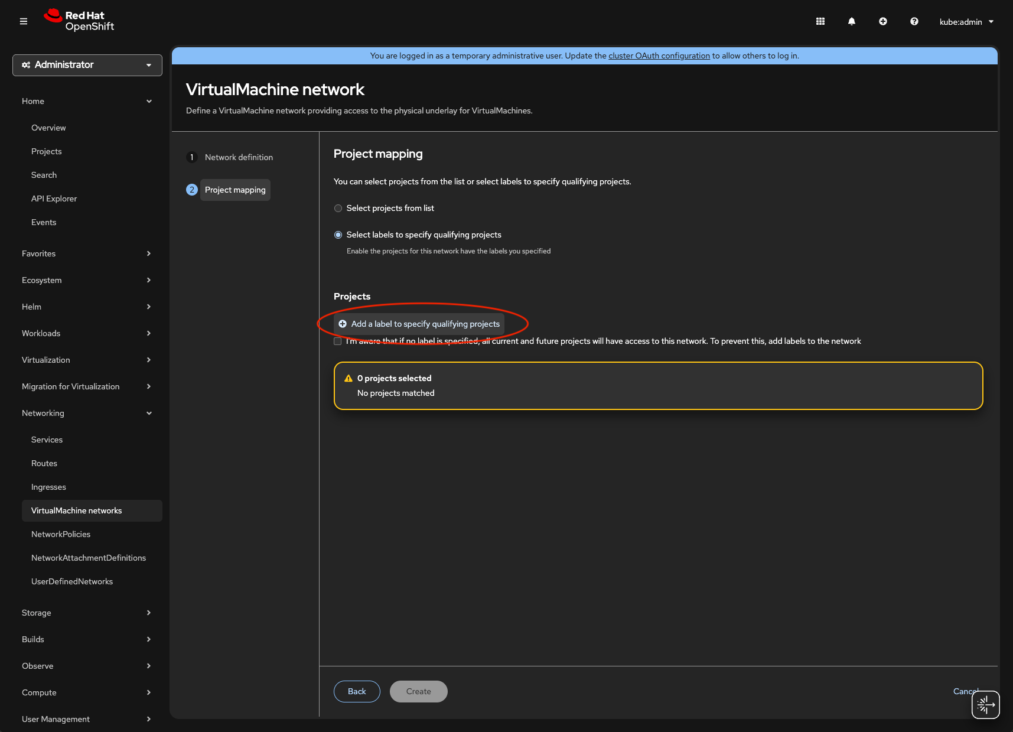Click plus icon to add a label
The width and height of the screenshot is (1013, 732).
pyautogui.click(x=343, y=324)
